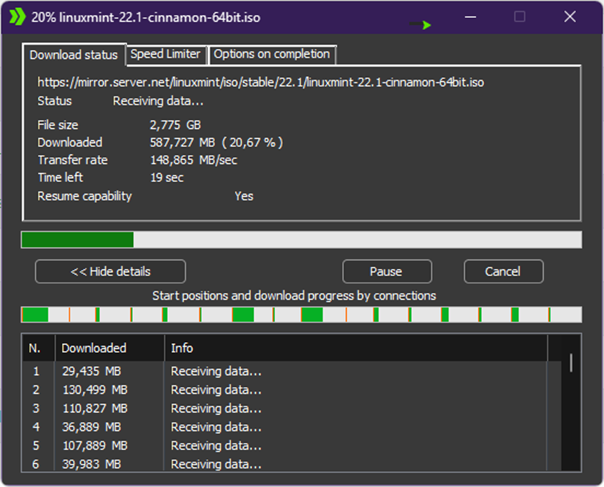Close the linuxmint download window
604x487 pixels.
[x=570, y=17]
